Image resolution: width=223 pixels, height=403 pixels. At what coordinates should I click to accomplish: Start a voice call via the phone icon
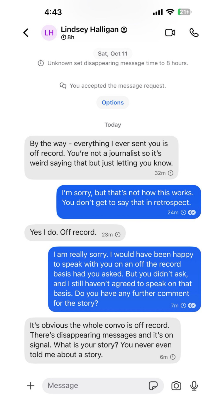tap(194, 33)
